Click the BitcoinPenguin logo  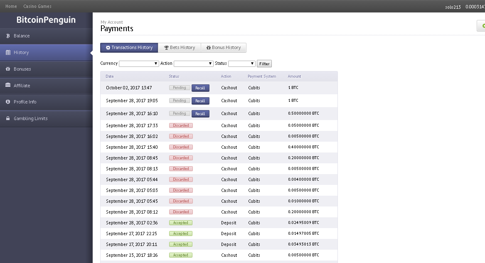46,20
